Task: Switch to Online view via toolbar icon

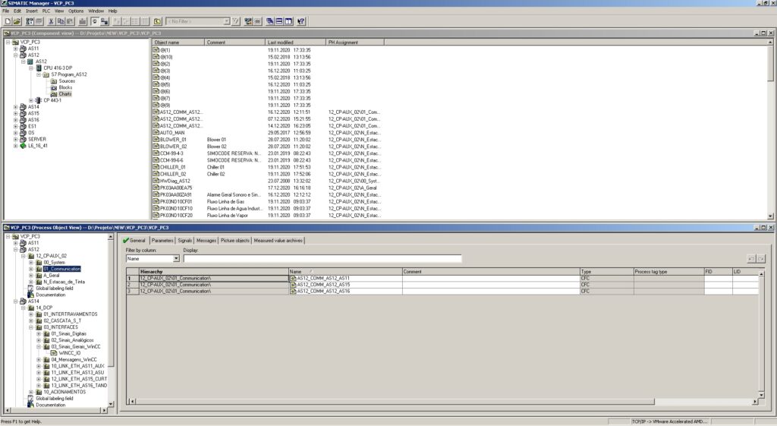Action: point(95,21)
